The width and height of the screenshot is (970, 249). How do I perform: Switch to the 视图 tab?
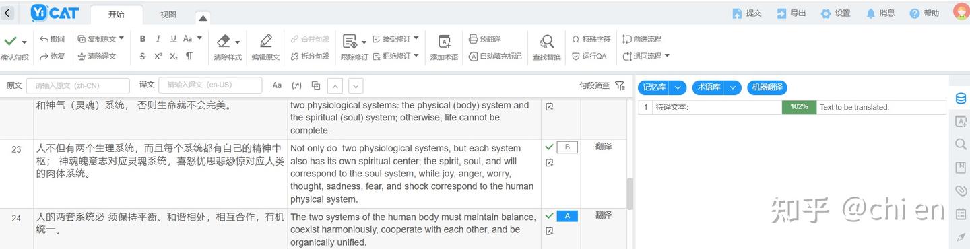click(x=168, y=15)
